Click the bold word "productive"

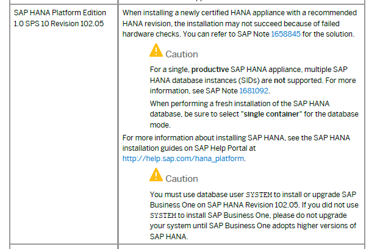click(210, 70)
